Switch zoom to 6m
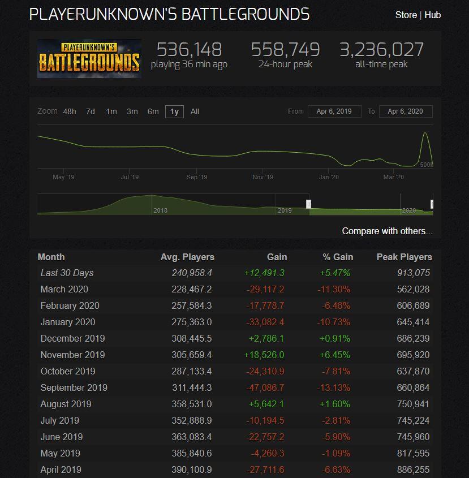 pyautogui.click(x=153, y=111)
